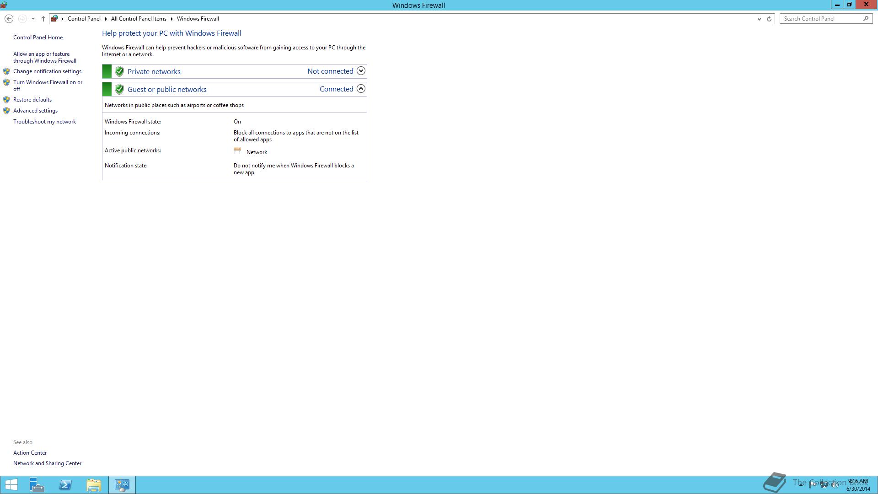Click the Up one level arrow
The height and width of the screenshot is (494, 878).
pyautogui.click(x=43, y=19)
